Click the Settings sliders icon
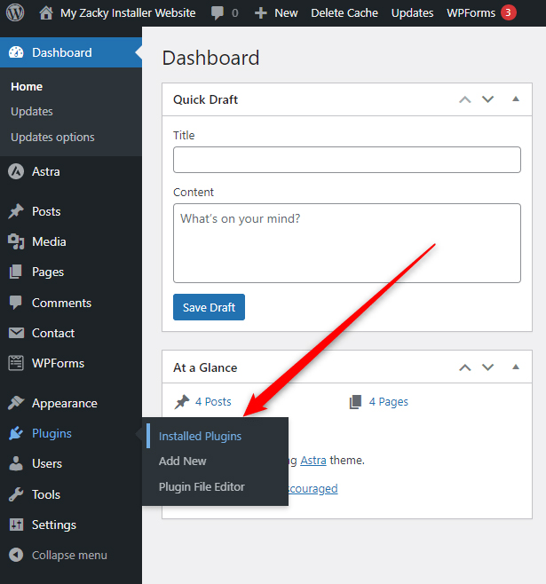546x584 pixels. coord(16,525)
